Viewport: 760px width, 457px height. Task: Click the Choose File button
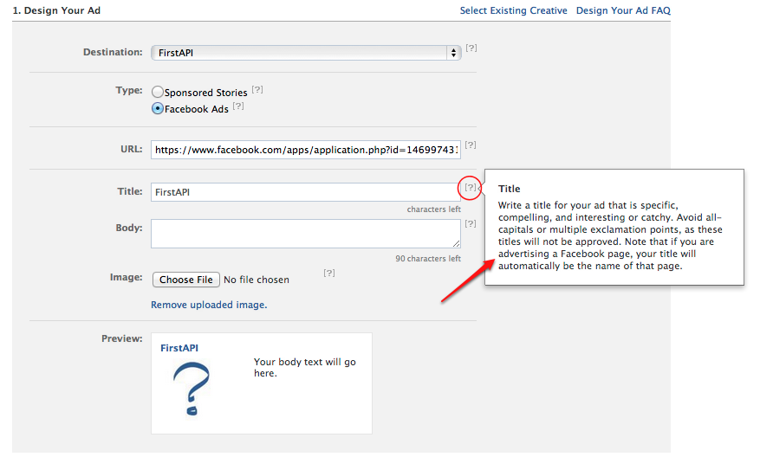coord(186,280)
